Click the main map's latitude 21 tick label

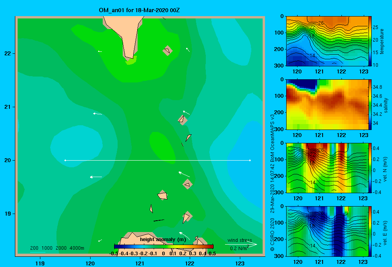(x=8, y=107)
